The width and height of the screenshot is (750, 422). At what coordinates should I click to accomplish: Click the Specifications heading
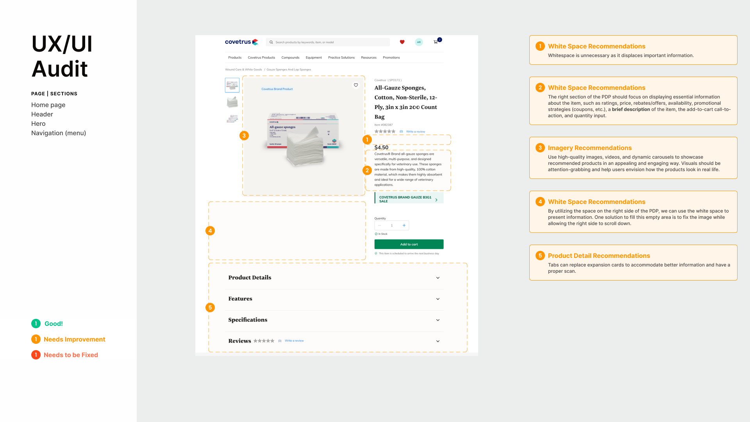point(248,320)
